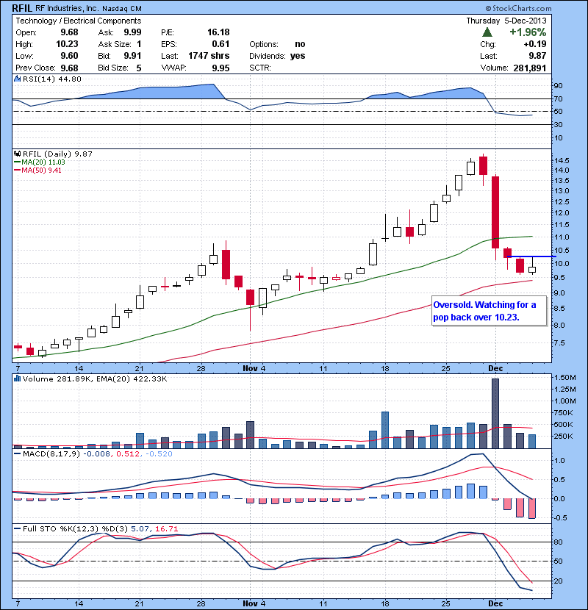Click the Nasdaq CM exchange label
Image resolution: width=588 pixels, height=610 pixels.
click(x=122, y=9)
